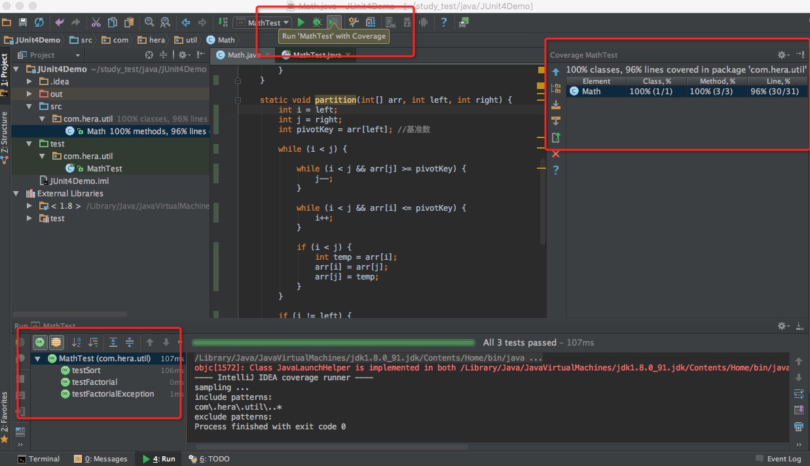The height and width of the screenshot is (466, 810).
Task: Click the Android robot toolbar icon
Action: click(424, 22)
